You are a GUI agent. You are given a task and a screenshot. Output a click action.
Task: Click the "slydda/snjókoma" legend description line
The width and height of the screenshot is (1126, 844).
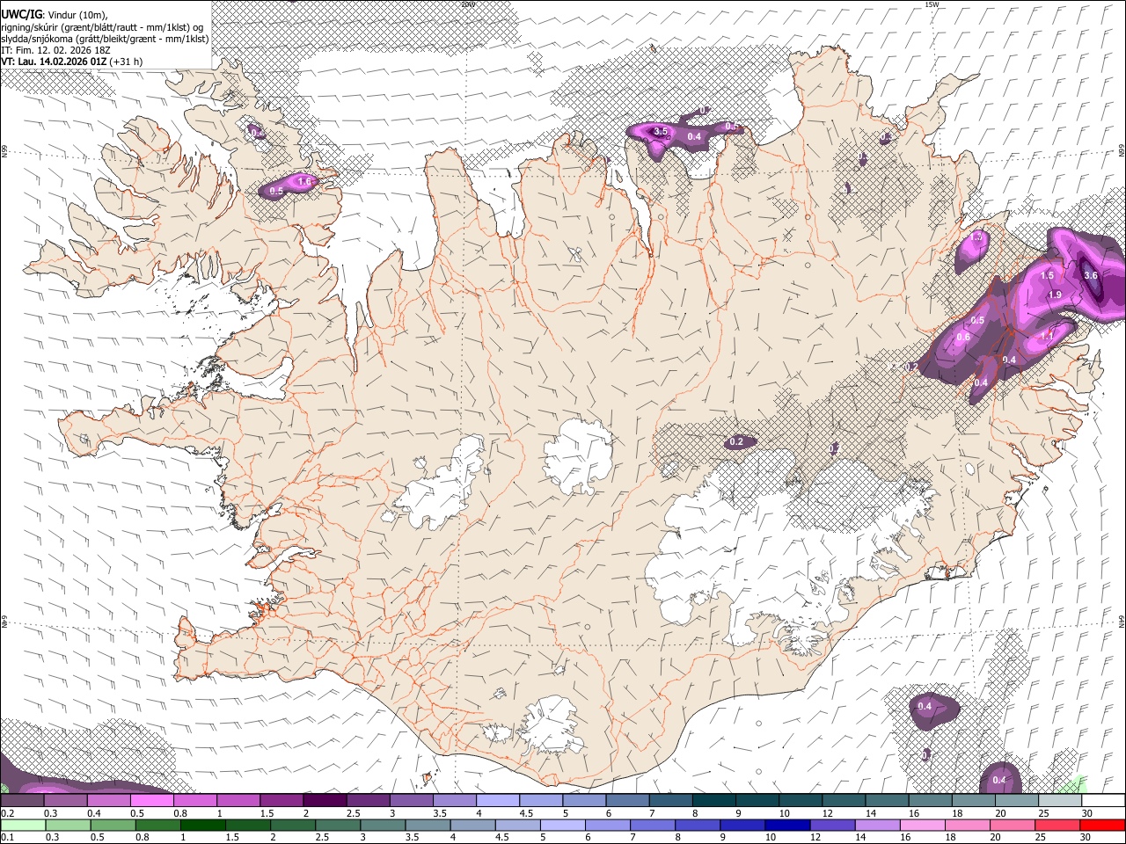click(105, 39)
